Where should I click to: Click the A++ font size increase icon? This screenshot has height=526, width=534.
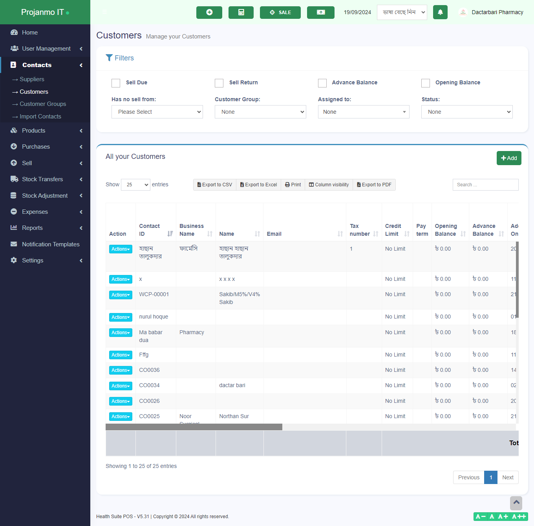pos(519,517)
